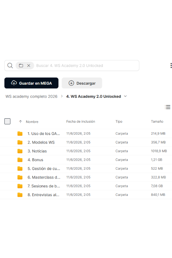The width and height of the screenshot is (172, 258).
Task: Click the folder icon of '8. Entrevistas al...'
Action: tap(20, 195)
